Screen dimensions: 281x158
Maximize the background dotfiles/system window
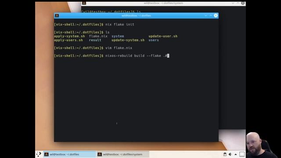click(238, 3)
